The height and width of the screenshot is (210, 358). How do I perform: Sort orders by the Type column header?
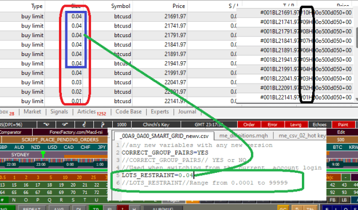tap(37, 6)
